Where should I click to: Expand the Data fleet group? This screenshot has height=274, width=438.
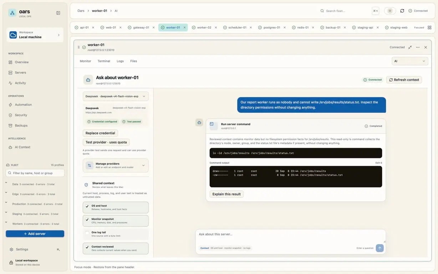[6, 182]
